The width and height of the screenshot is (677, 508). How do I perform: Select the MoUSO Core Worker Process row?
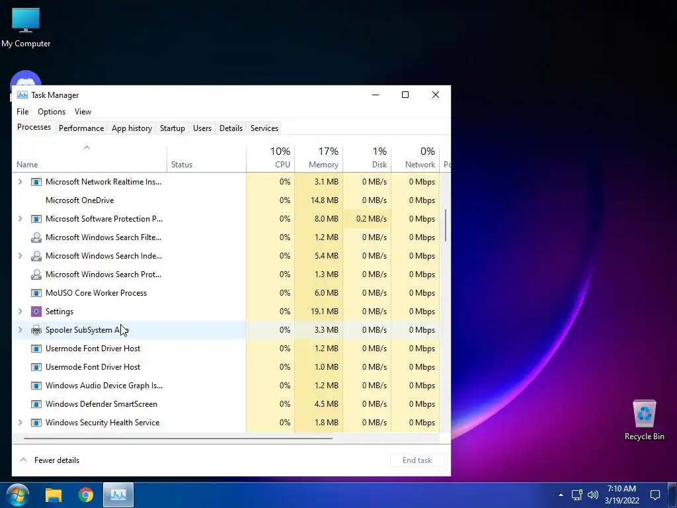pyautogui.click(x=226, y=293)
